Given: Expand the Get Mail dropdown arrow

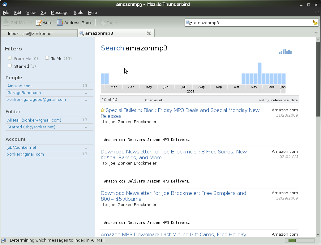Looking at the screenshot, I should coord(30,23).
